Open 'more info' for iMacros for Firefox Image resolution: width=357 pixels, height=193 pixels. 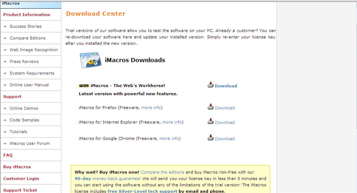(151, 108)
